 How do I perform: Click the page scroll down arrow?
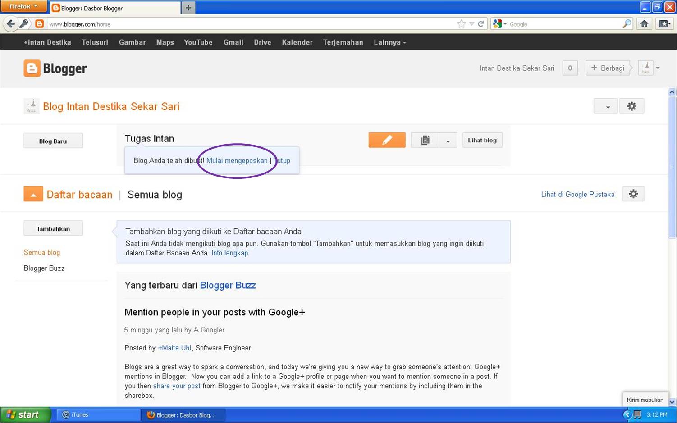point(672,402)
